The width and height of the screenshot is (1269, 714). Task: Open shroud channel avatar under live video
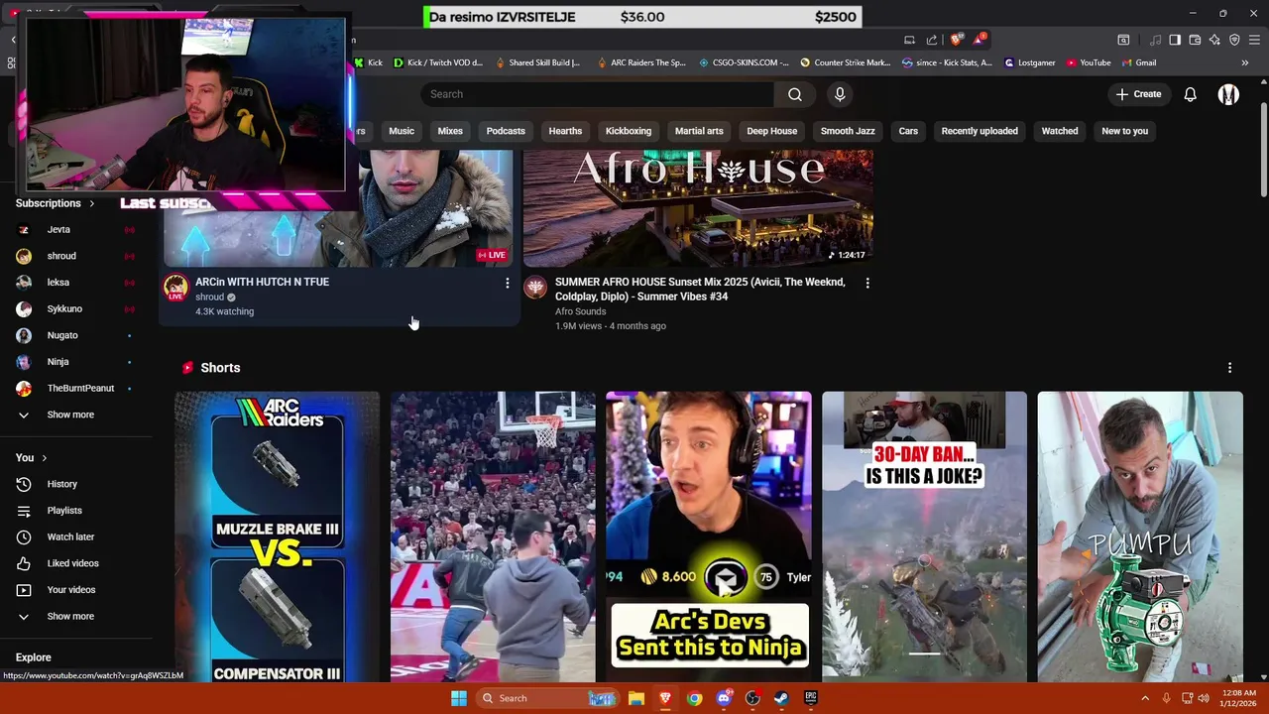pos(175,288)
